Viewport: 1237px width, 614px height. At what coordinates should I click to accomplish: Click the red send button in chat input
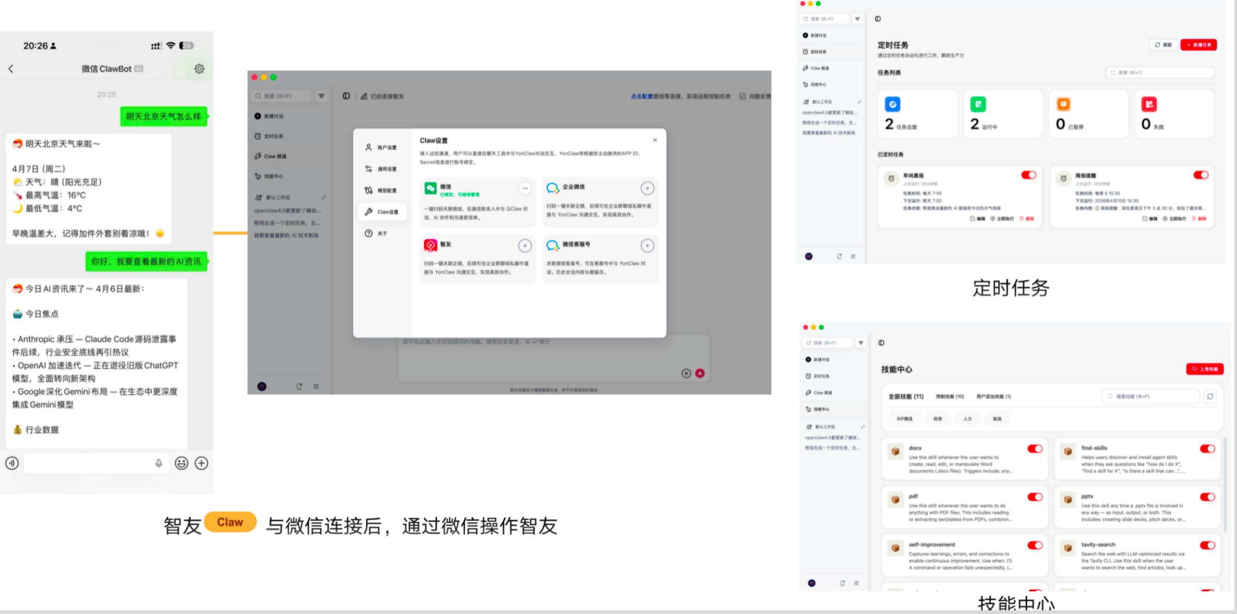pos(700,373)
